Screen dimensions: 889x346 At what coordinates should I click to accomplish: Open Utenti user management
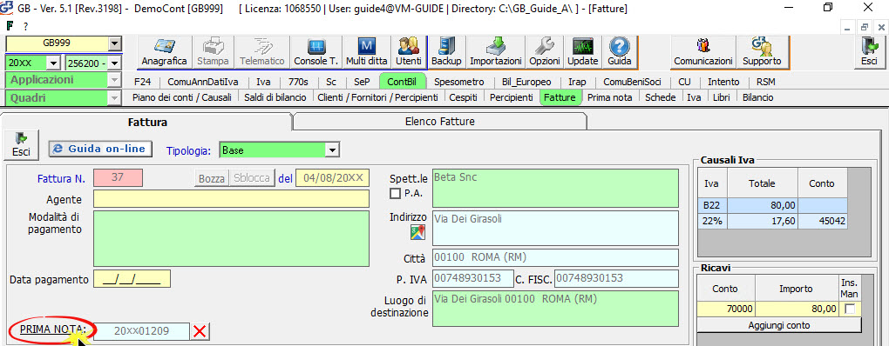[409, 52]
